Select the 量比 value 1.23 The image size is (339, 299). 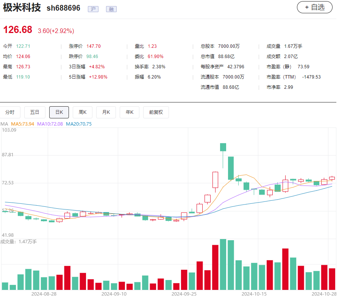(152, 46)
